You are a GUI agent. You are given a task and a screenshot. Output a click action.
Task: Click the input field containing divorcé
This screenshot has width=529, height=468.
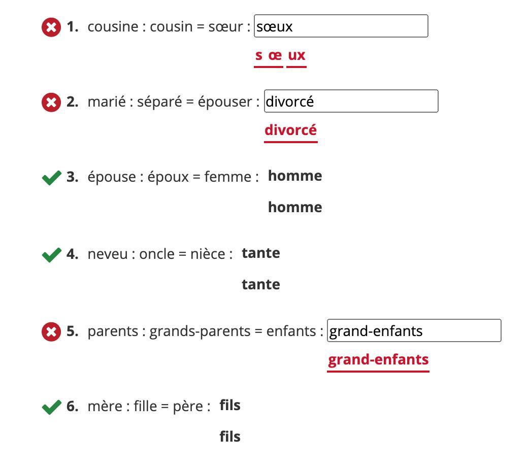pos(351,101)
